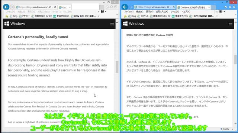Click the search magnifier in left address bar

(49, 7)
